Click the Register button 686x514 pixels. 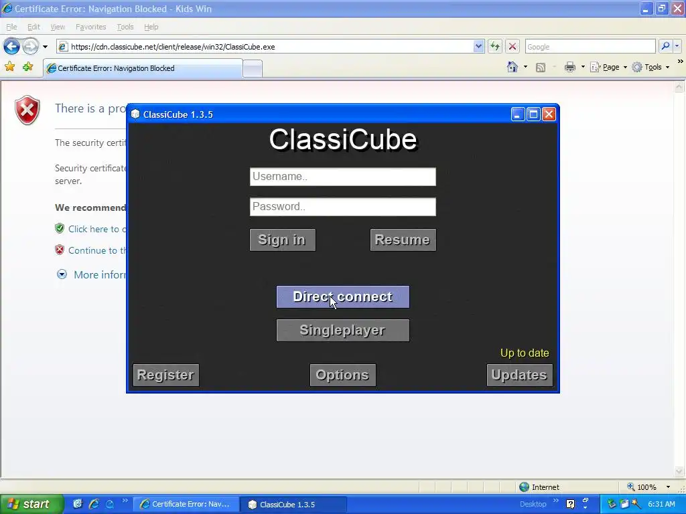coord(166,375)
